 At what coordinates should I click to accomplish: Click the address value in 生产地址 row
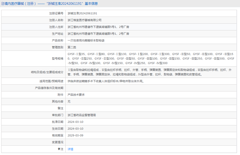click(x=98, y=34)
